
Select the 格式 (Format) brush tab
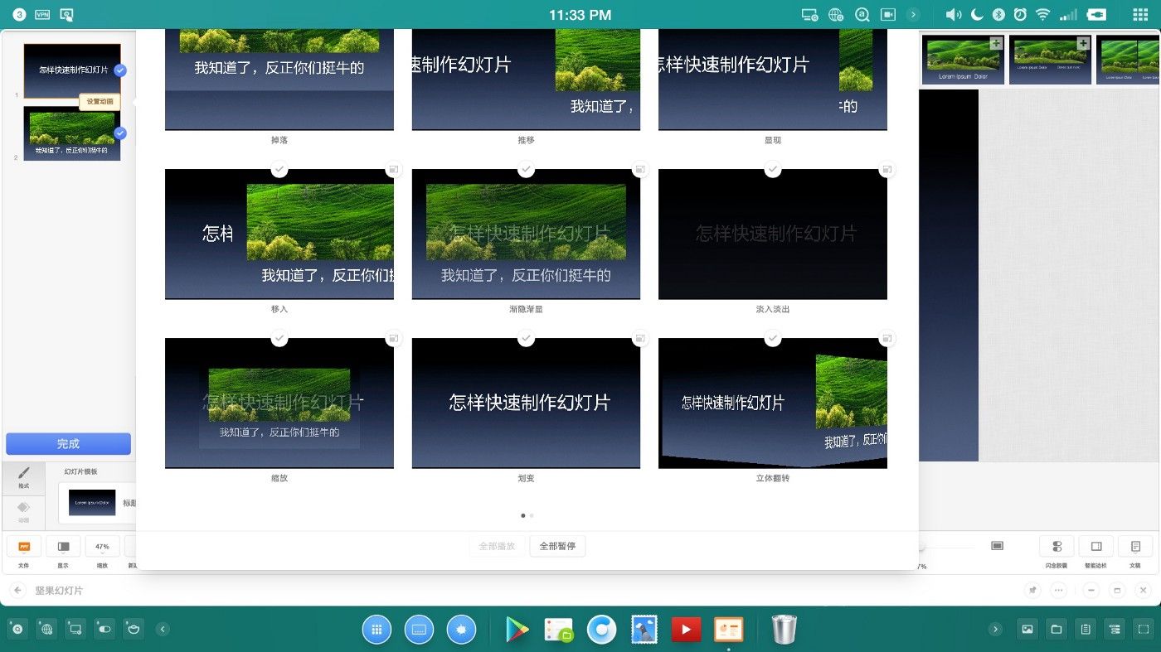pyautogui.click(x=24, y=477)
